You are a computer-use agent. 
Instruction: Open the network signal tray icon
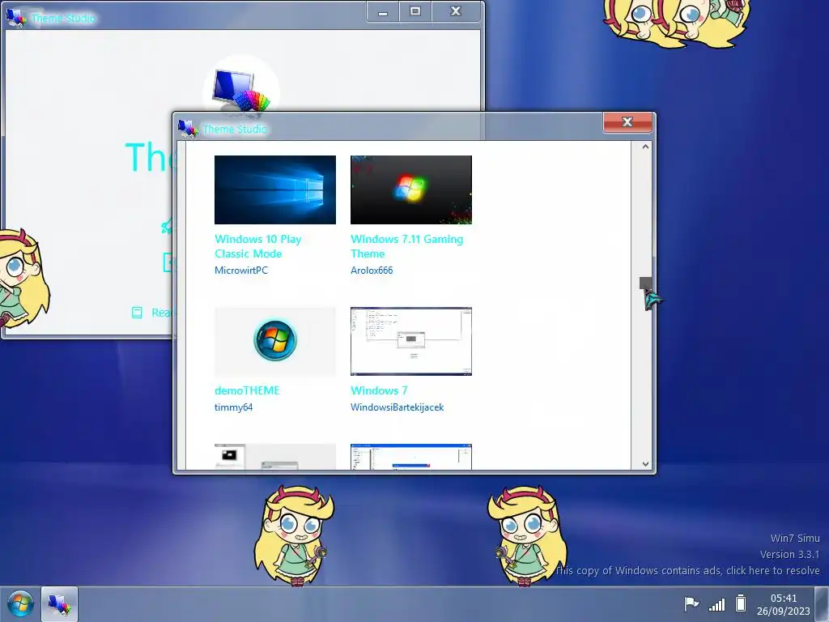coord(716,604)
